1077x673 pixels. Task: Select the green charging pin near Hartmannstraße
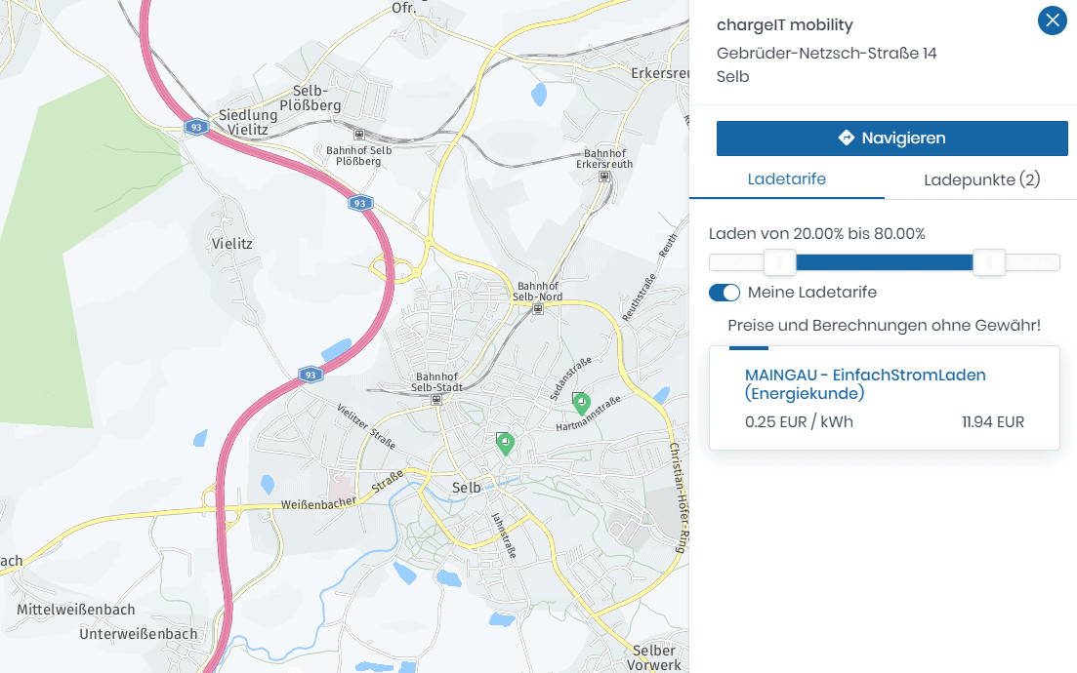point(582,403)
